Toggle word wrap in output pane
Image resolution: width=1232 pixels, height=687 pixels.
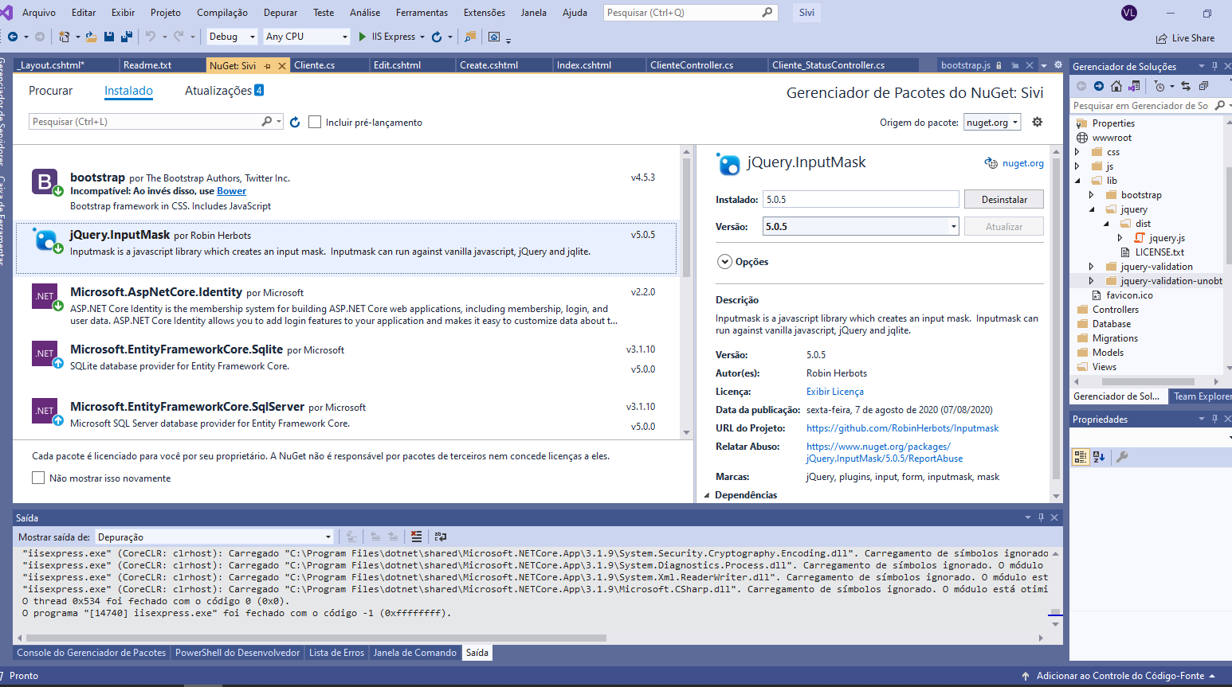pos(441,537)
